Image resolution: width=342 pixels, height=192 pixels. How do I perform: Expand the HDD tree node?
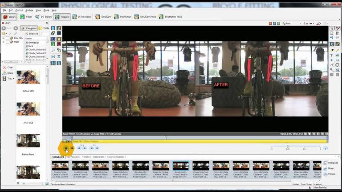tap(3, 42)
